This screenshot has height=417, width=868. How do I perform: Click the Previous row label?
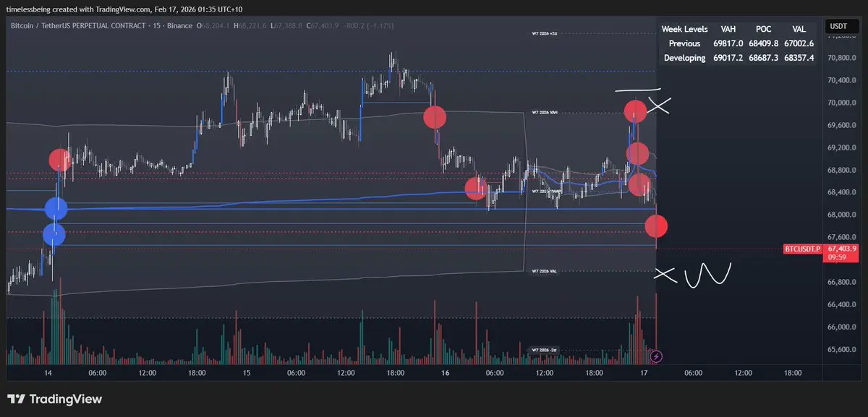[x=684, y=43]
